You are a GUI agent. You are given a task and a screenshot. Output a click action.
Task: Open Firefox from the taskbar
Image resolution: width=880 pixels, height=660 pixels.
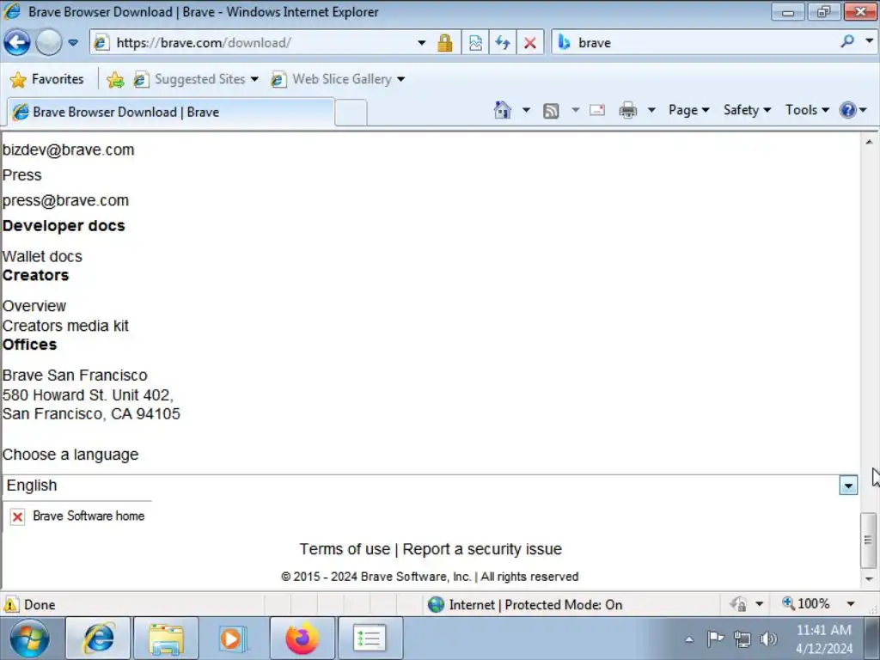pos(302,639)
